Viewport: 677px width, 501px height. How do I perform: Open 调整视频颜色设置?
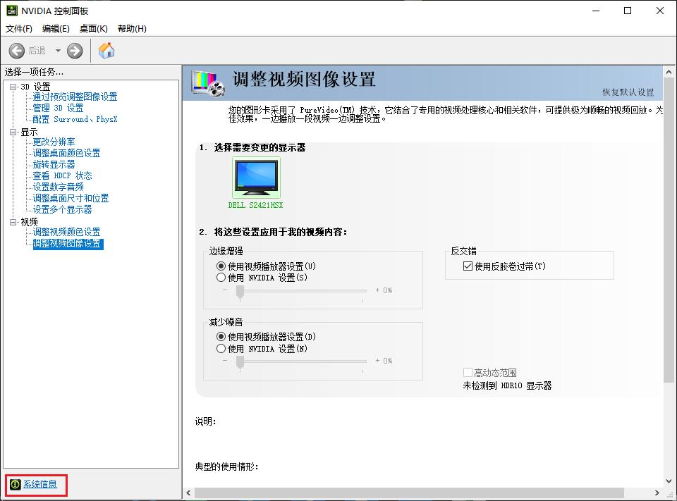point(66,232)
